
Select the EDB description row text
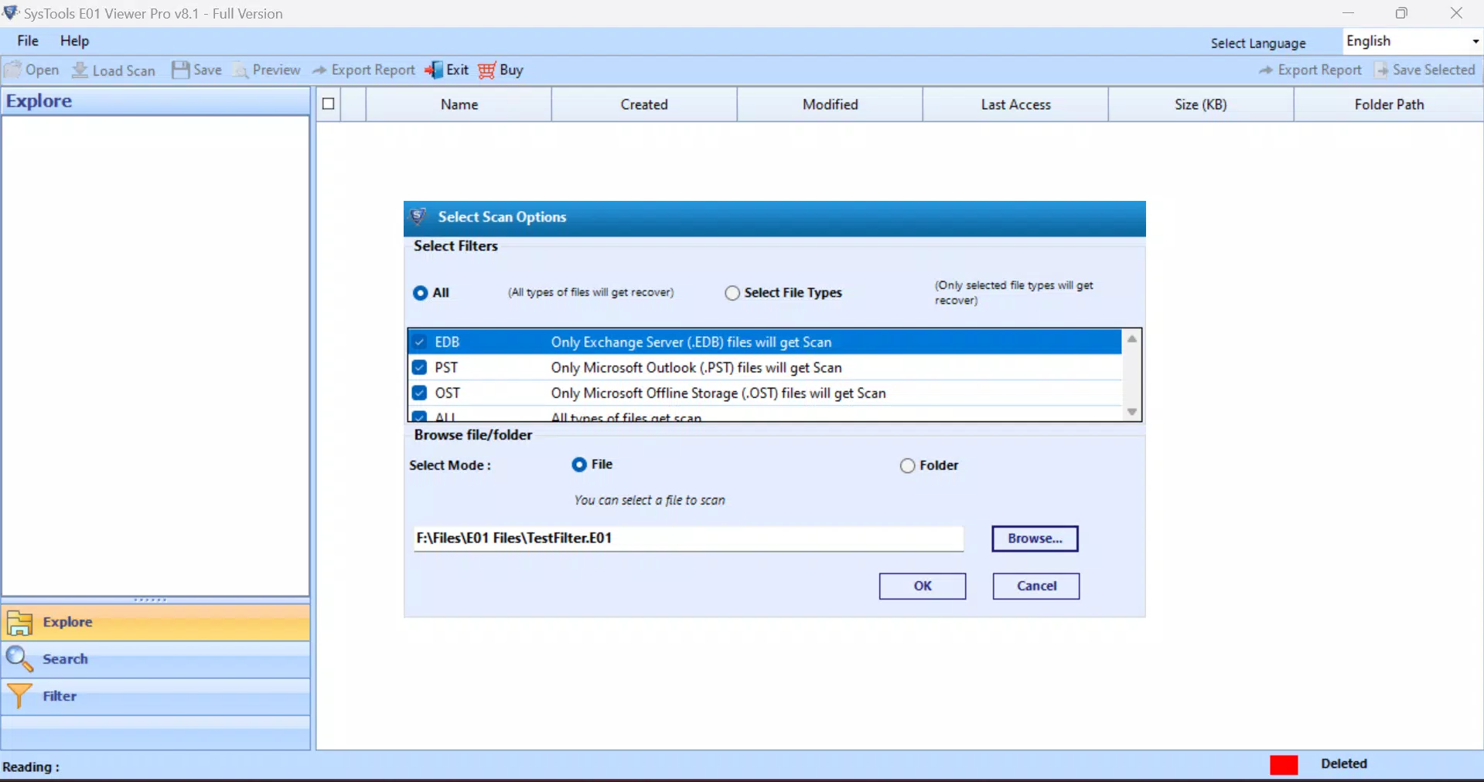click(691, 342)
